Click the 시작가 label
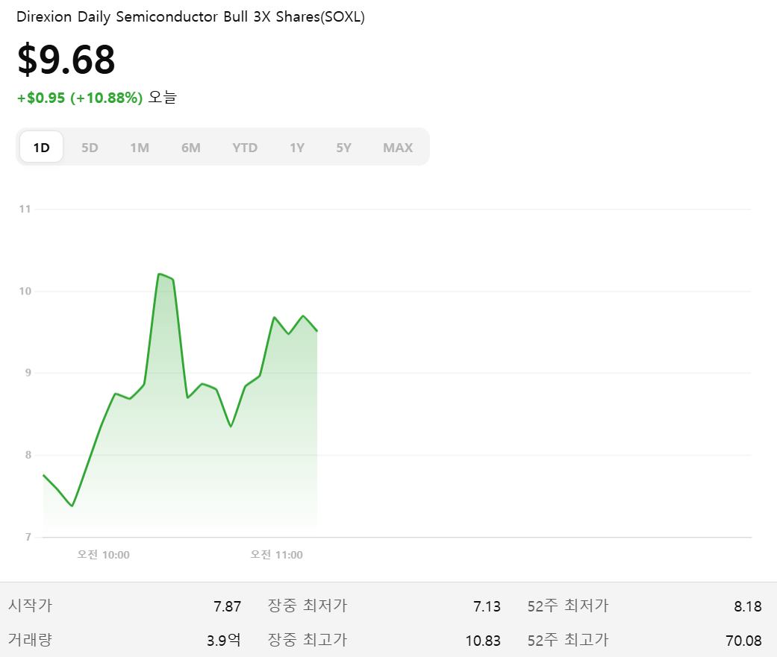Screen dimensions: 777x657 pyautogui.click(x=30, y=606)
